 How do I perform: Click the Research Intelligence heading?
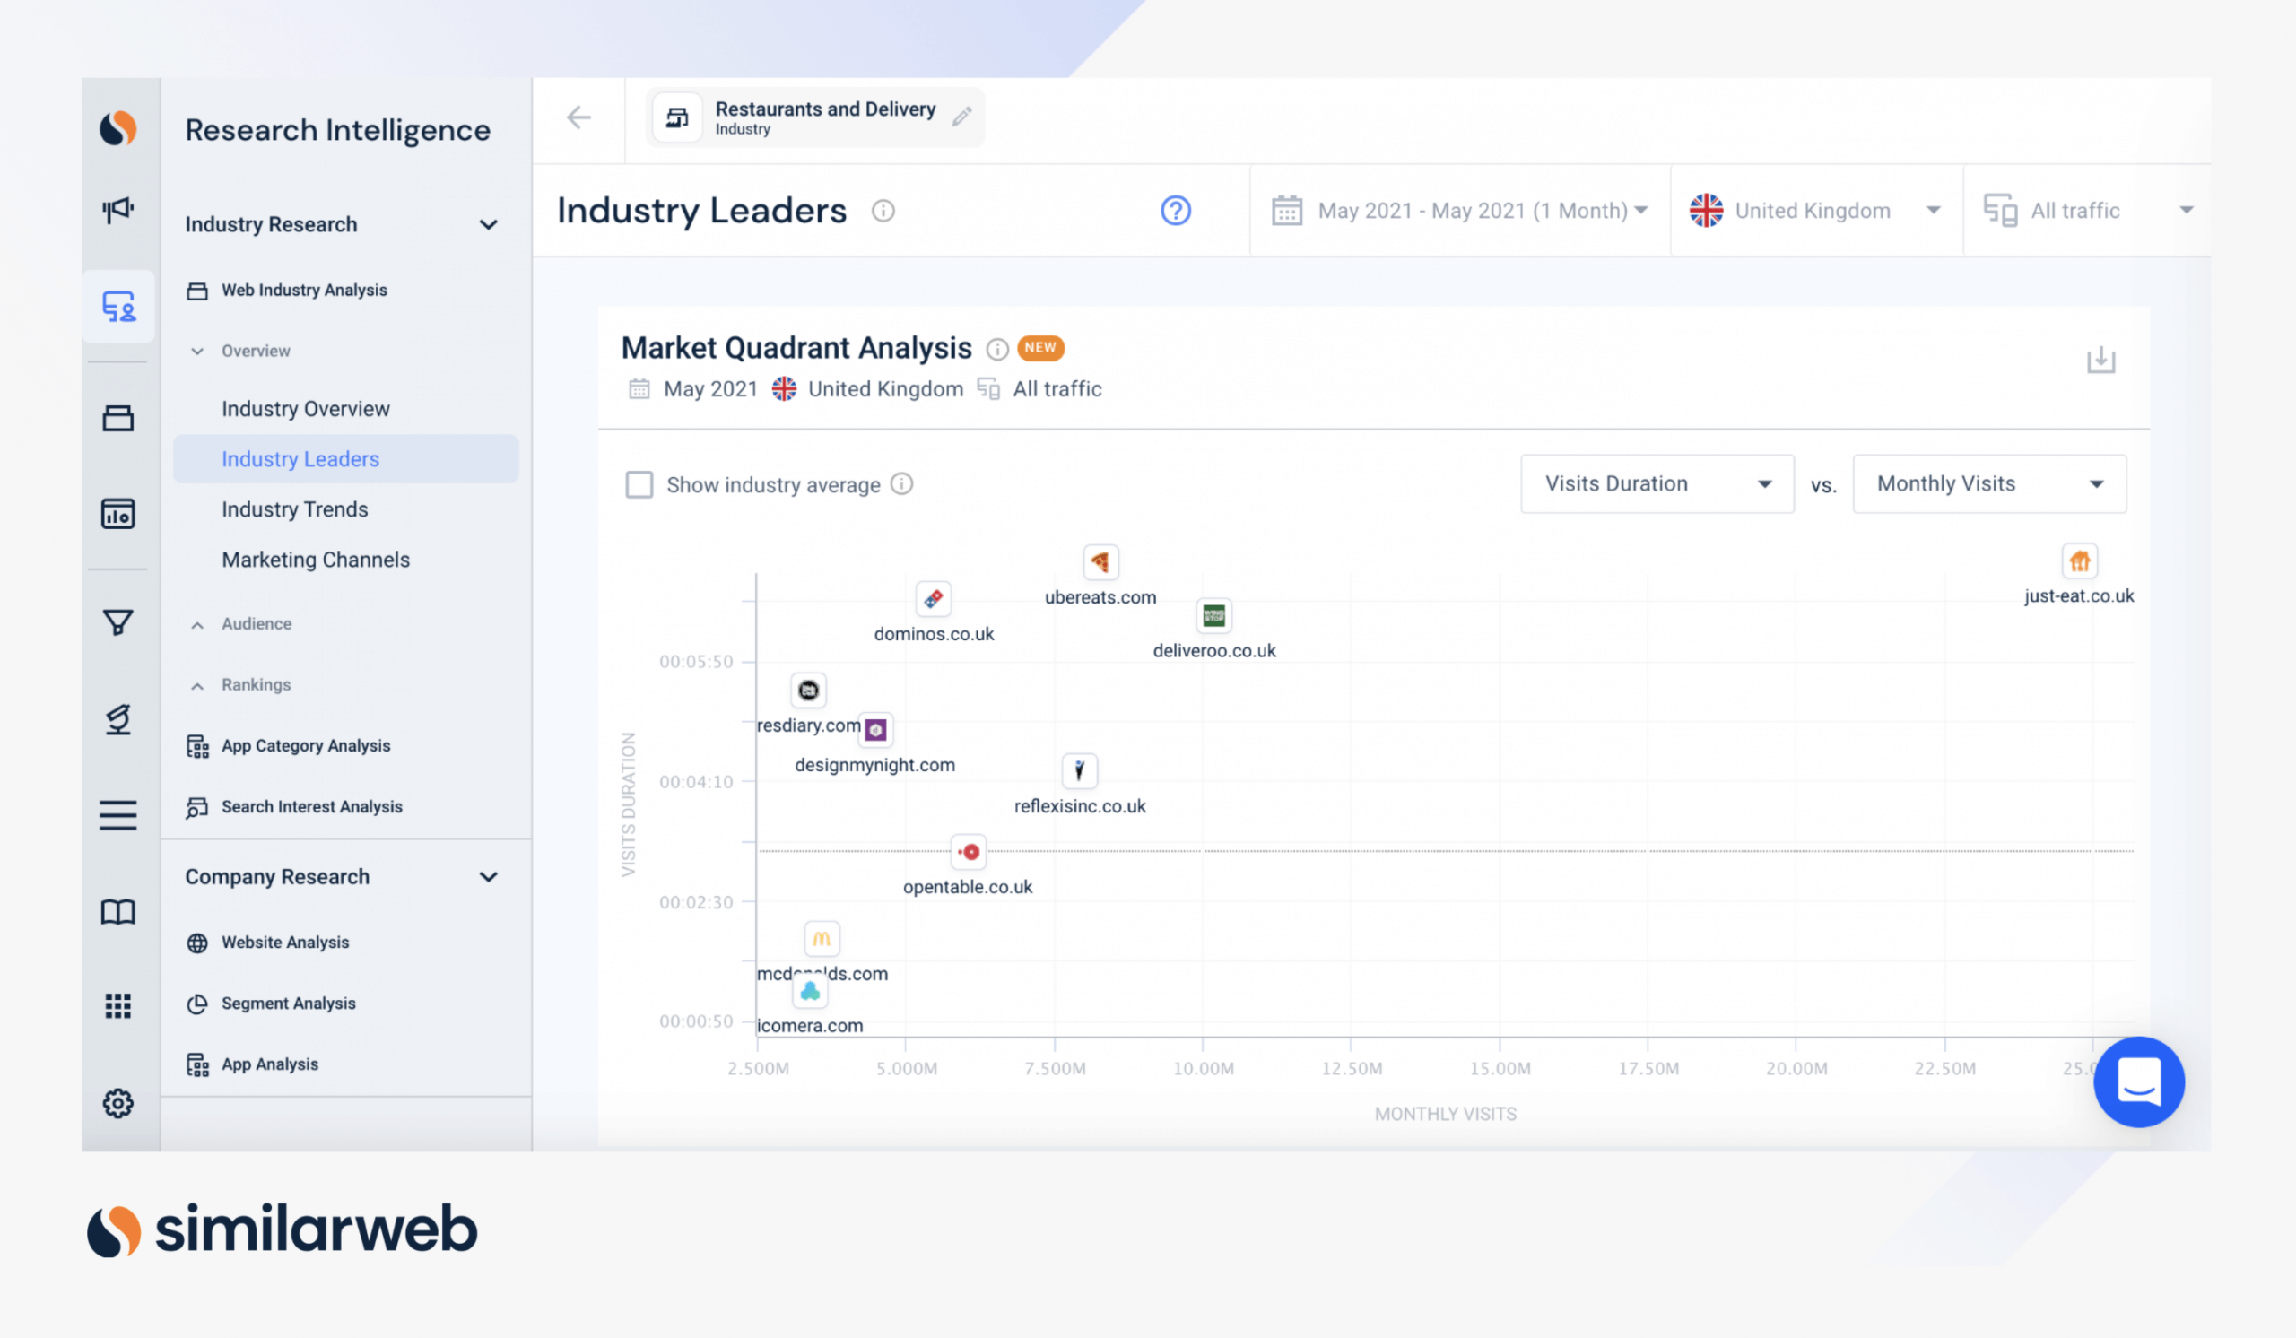point(338,130)
